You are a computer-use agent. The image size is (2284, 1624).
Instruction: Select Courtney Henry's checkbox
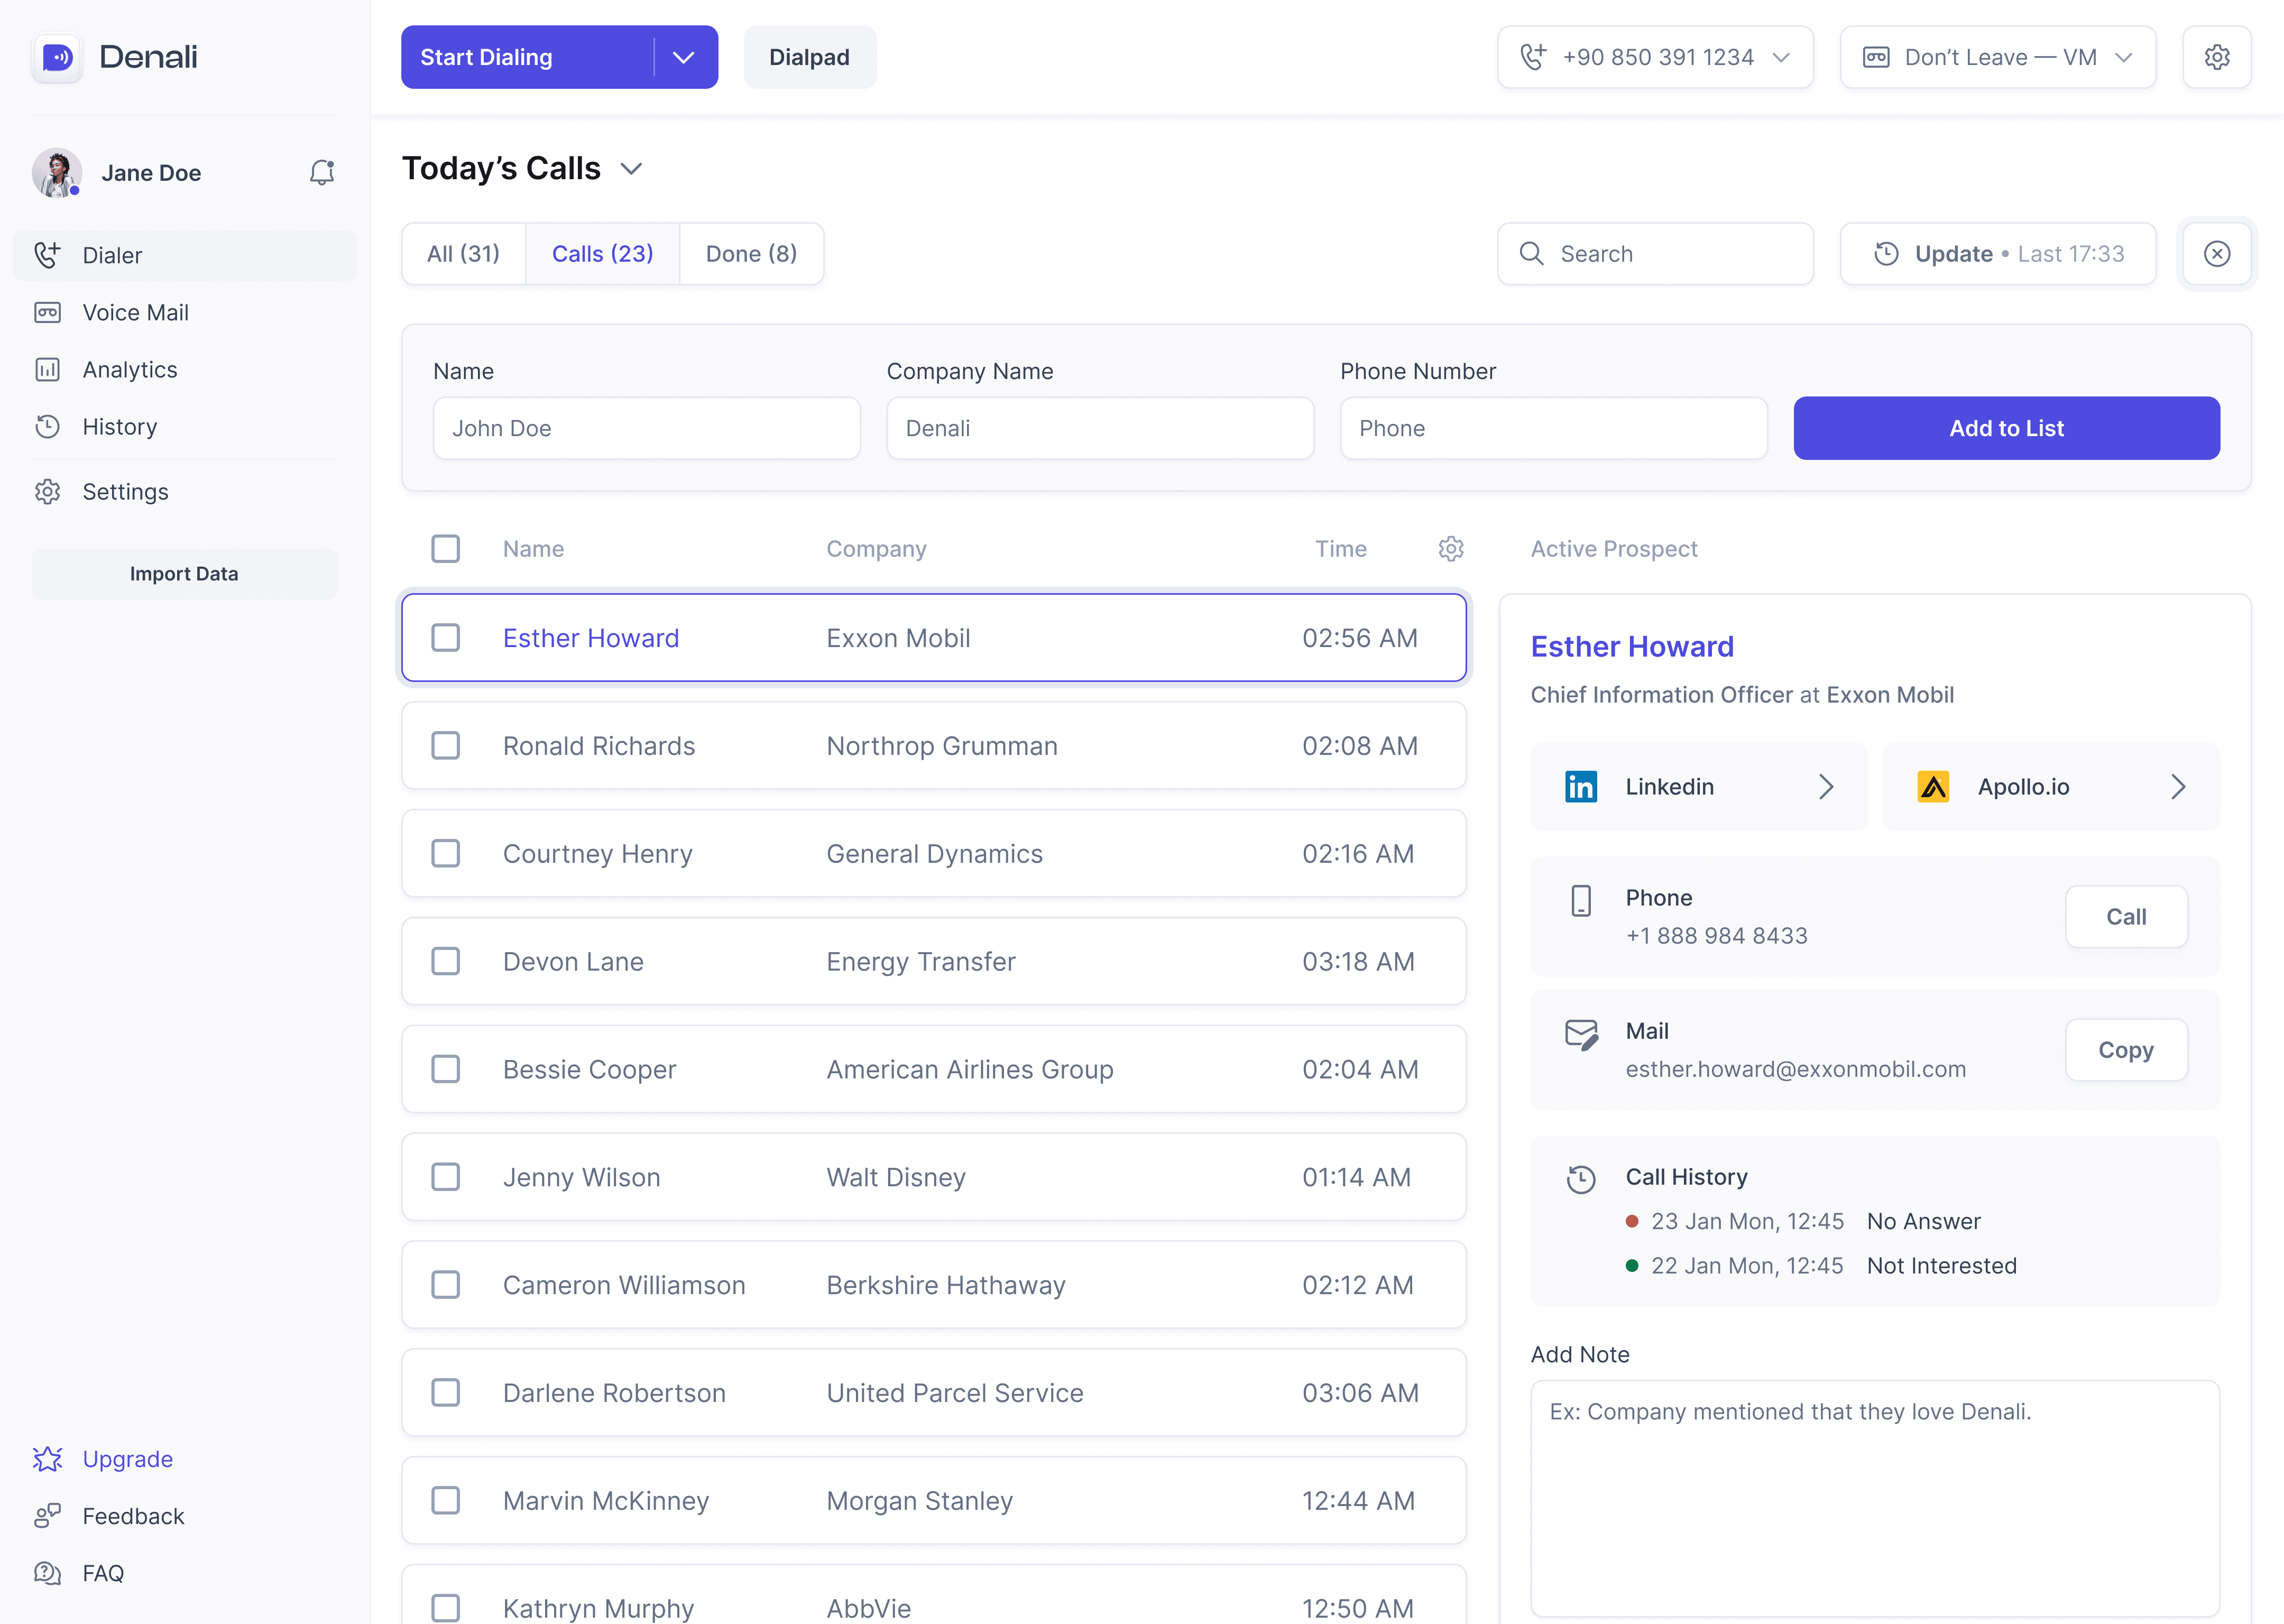pos(445,854)
